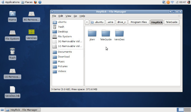Select File System in sidebar

68,36
